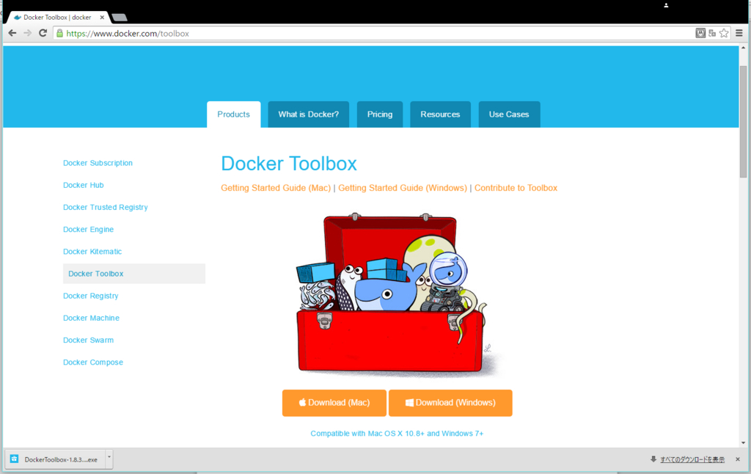Open Docker Hub in the sidebar
The width and height of the screenshot is (751, 474).
84,185
